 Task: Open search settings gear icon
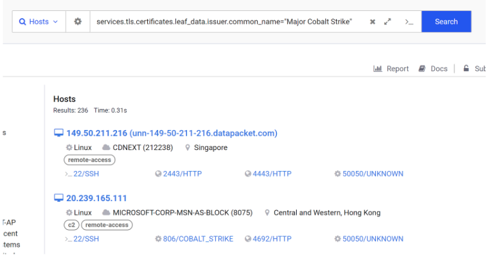[78, 22]
